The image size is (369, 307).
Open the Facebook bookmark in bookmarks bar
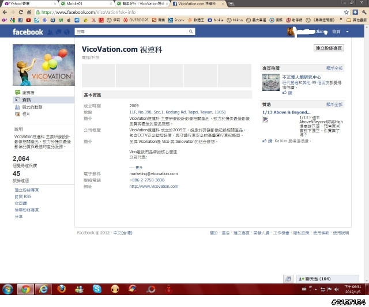click(20, 20)
